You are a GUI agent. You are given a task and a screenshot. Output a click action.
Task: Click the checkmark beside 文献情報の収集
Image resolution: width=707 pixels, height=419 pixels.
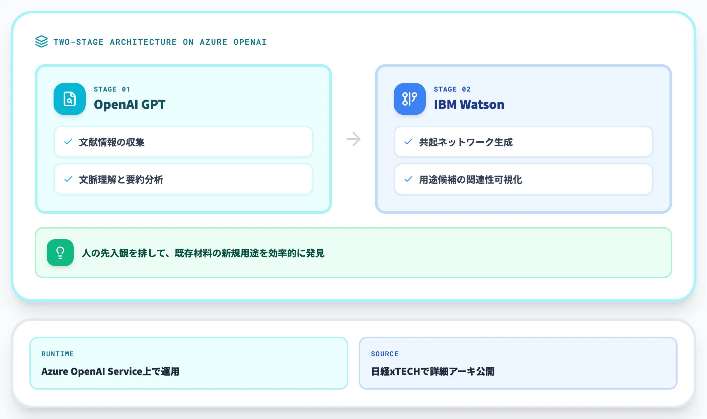[68, 142]
